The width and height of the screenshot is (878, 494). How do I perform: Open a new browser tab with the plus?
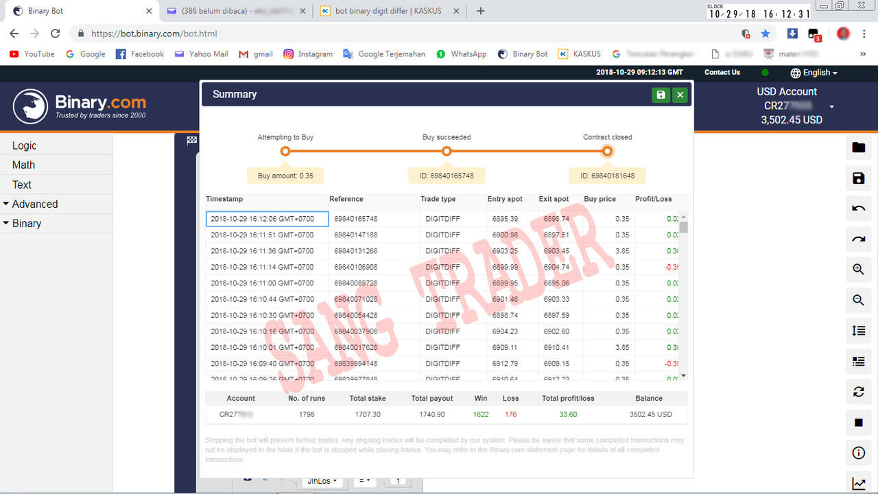[481, 11]
